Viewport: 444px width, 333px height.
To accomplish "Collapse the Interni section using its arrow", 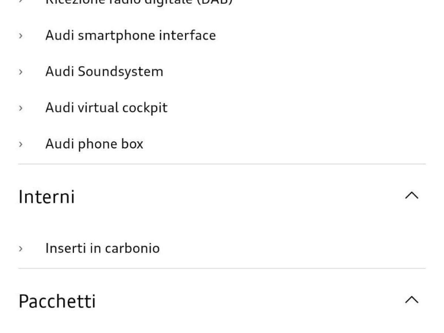I will click(411, 195).
